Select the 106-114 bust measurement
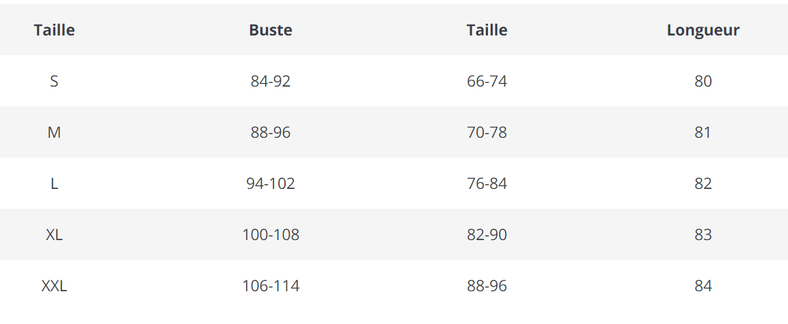This screenshot has height=324, width=788. [x=271, y=286]
